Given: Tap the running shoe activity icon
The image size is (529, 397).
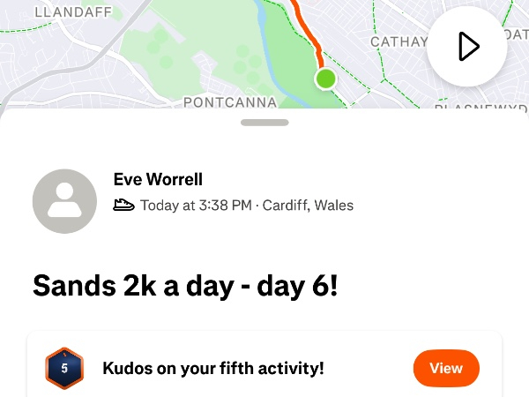Looking at the screenshot, I should (x=124, y=206).
